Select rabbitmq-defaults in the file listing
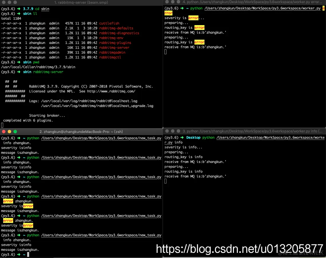 pyautogui.click(x=116, y=28)
